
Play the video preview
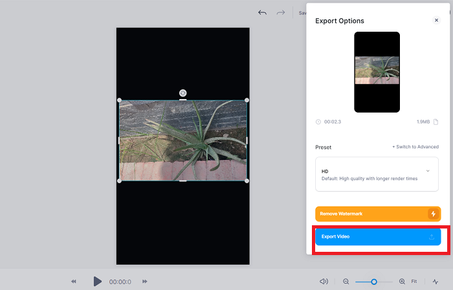tap(97, 282)
